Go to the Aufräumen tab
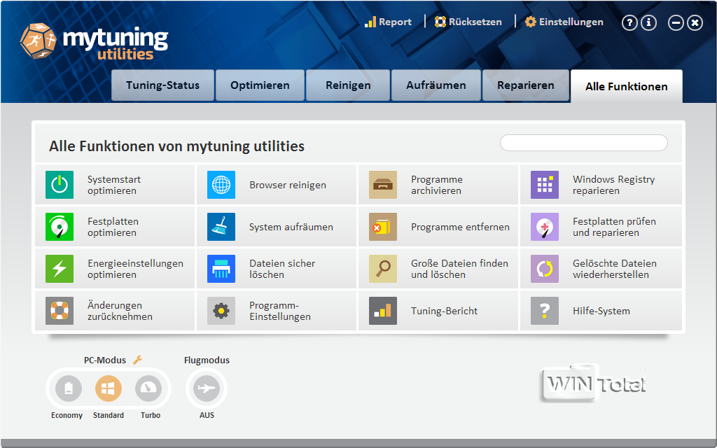Viewport: 717px width, 448px height. 436,85
